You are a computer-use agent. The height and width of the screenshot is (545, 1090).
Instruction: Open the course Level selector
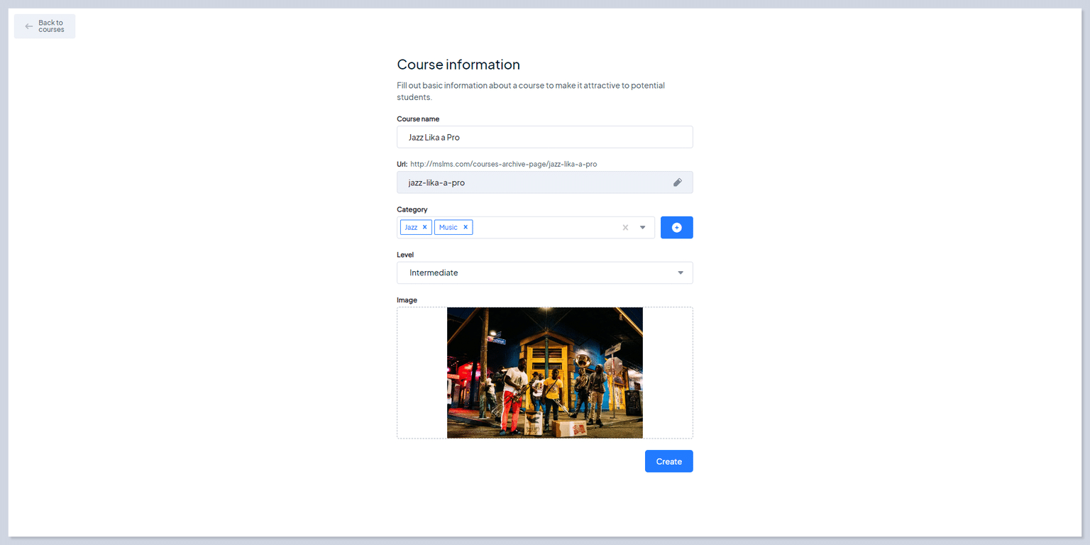pyautogui.click(x=544, y=272)
